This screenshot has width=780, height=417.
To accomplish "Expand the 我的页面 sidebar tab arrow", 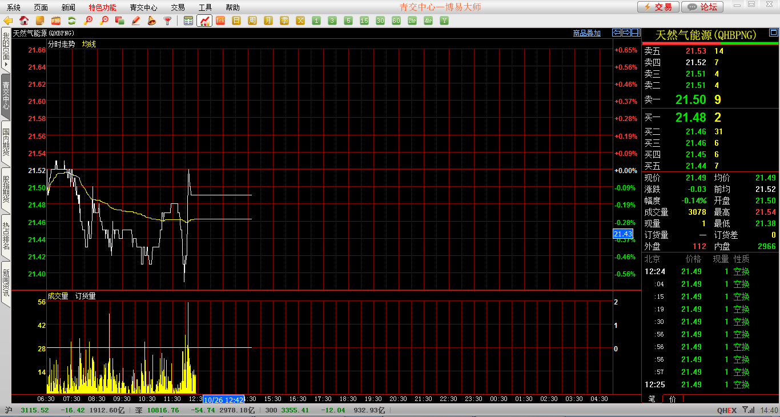I will [x=6, y=65].
